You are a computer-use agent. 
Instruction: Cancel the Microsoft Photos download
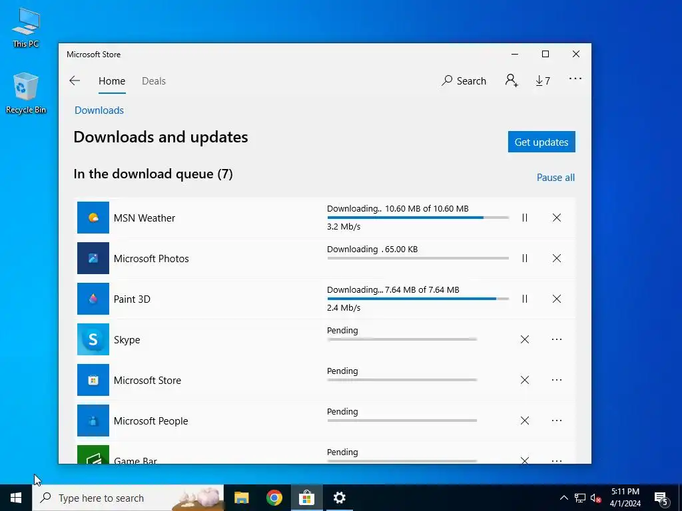click(557, 258)
